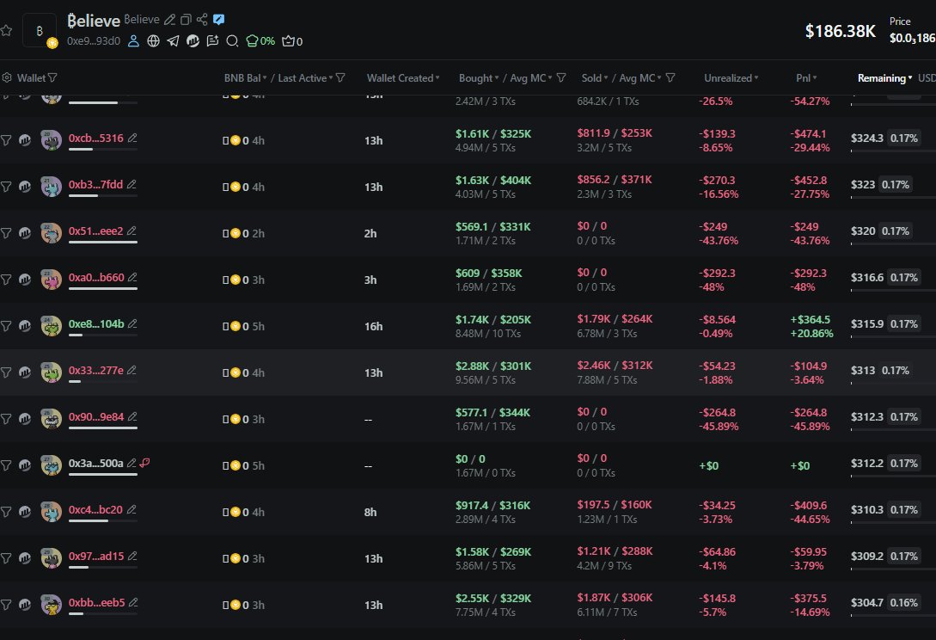Open wallet address 0xe8...104b
The image size is (936, 640).
96,324
